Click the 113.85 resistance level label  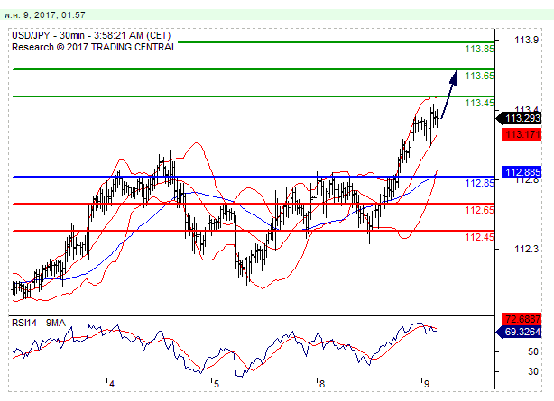coord(479,49)
